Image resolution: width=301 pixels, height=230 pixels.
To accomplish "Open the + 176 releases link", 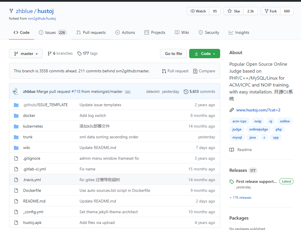I will point(240,198).
